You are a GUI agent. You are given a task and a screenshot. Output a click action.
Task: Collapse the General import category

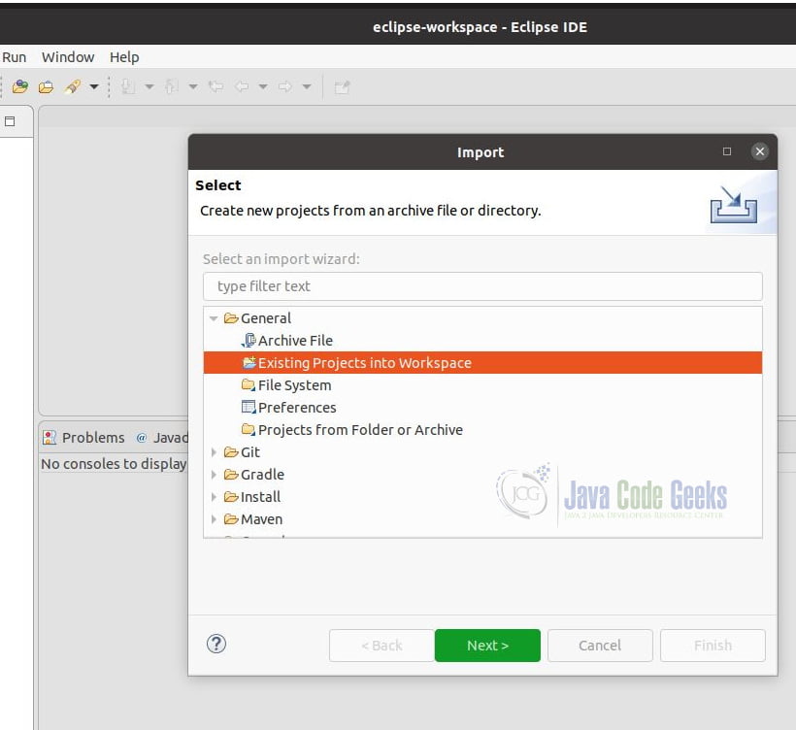click(215, 317)
